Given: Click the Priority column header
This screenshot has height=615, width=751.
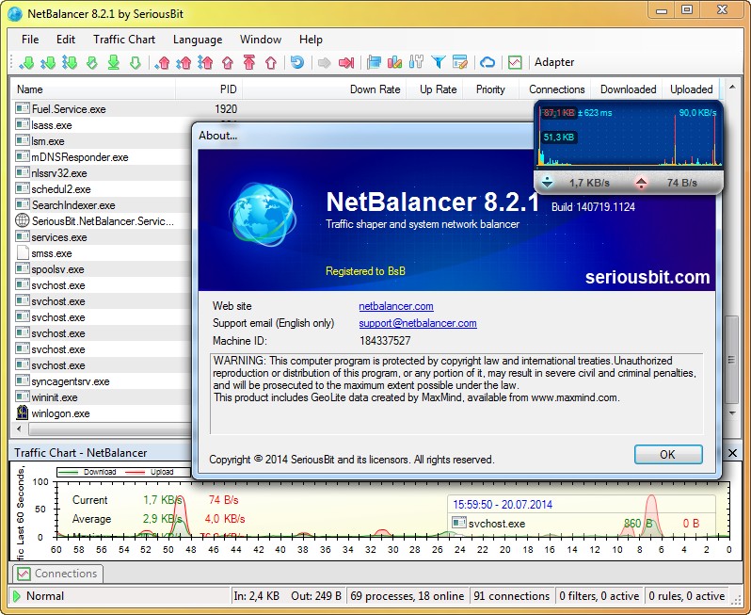Looking at the screenshot, I should coord(491,89).
